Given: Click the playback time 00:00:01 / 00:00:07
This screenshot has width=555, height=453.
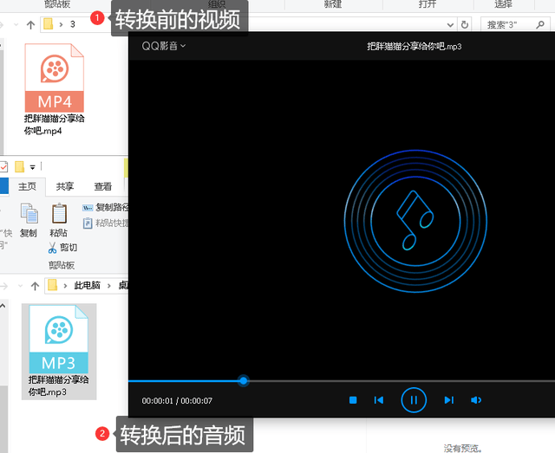Looking at the screenshot, I should coord(177,401).
